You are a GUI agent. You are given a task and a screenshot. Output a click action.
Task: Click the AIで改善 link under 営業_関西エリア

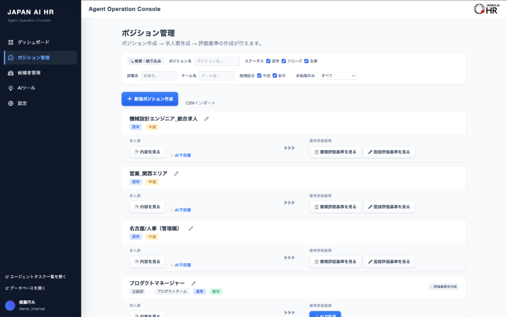[x=182, y=211]
